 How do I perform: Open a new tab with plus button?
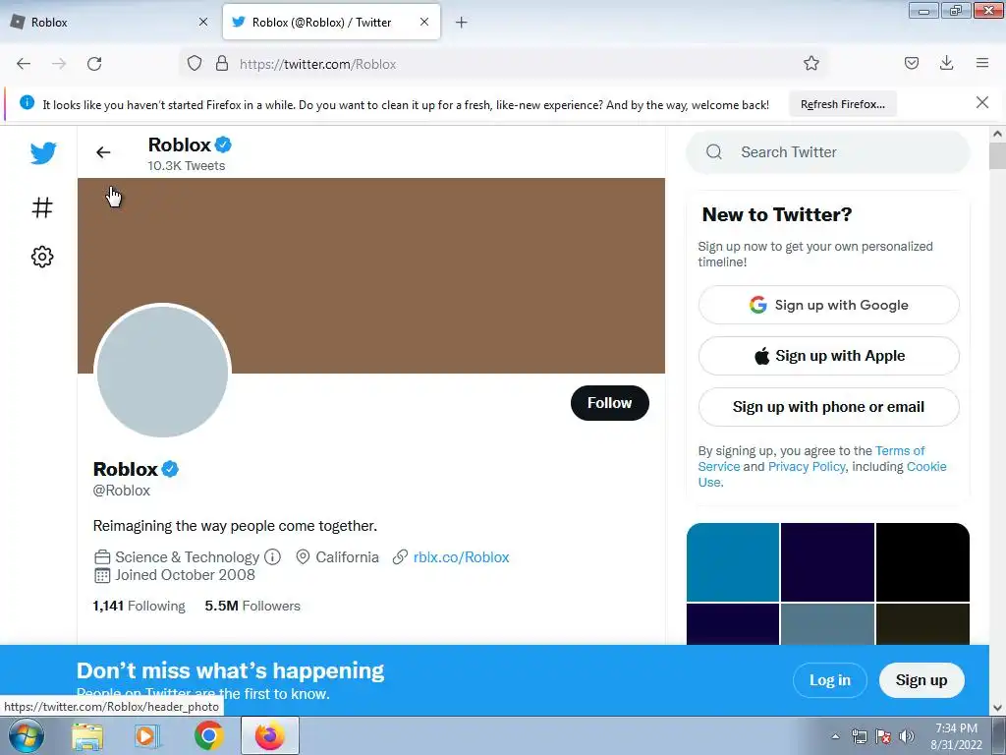point(462,23)
